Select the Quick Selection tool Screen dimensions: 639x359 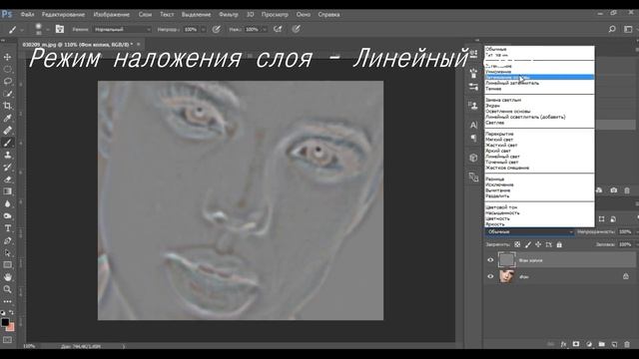[7, 94]
